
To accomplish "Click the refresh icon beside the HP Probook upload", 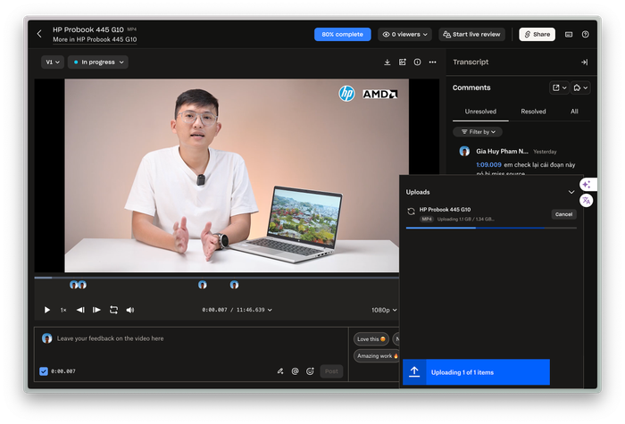I will 411,212.
